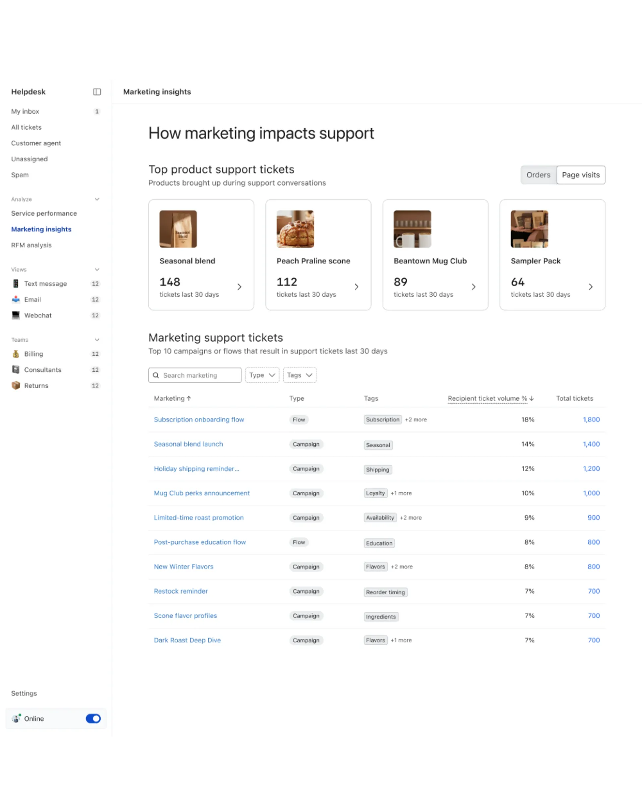Collapse the Teams section
Screen dimensions: 642x803
97,340
